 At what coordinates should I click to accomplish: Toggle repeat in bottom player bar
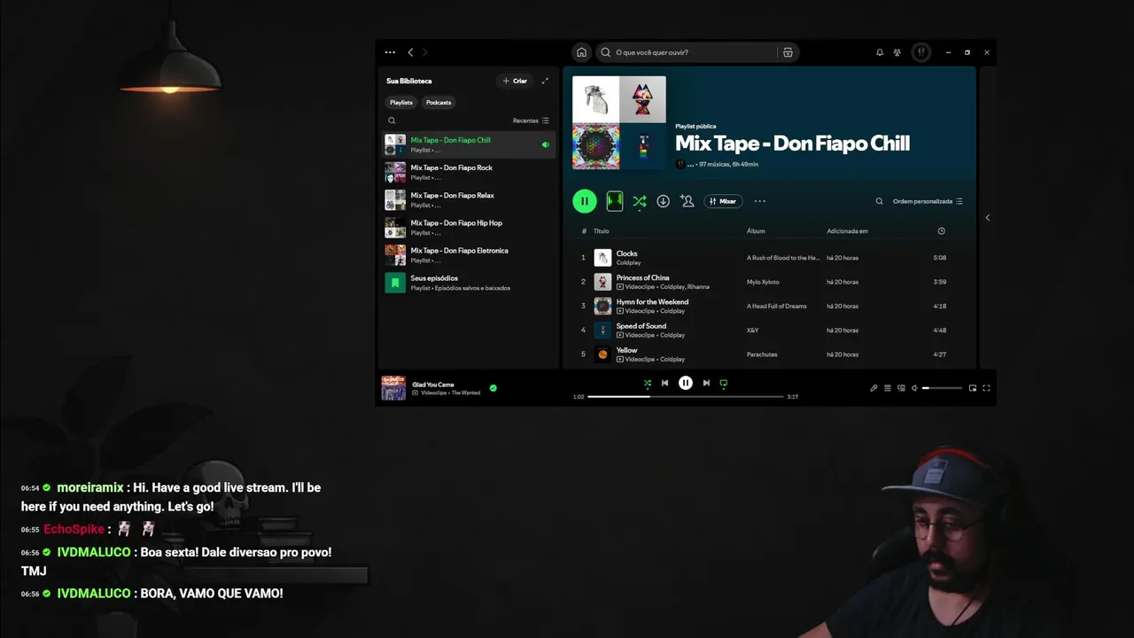pos(724,383)
